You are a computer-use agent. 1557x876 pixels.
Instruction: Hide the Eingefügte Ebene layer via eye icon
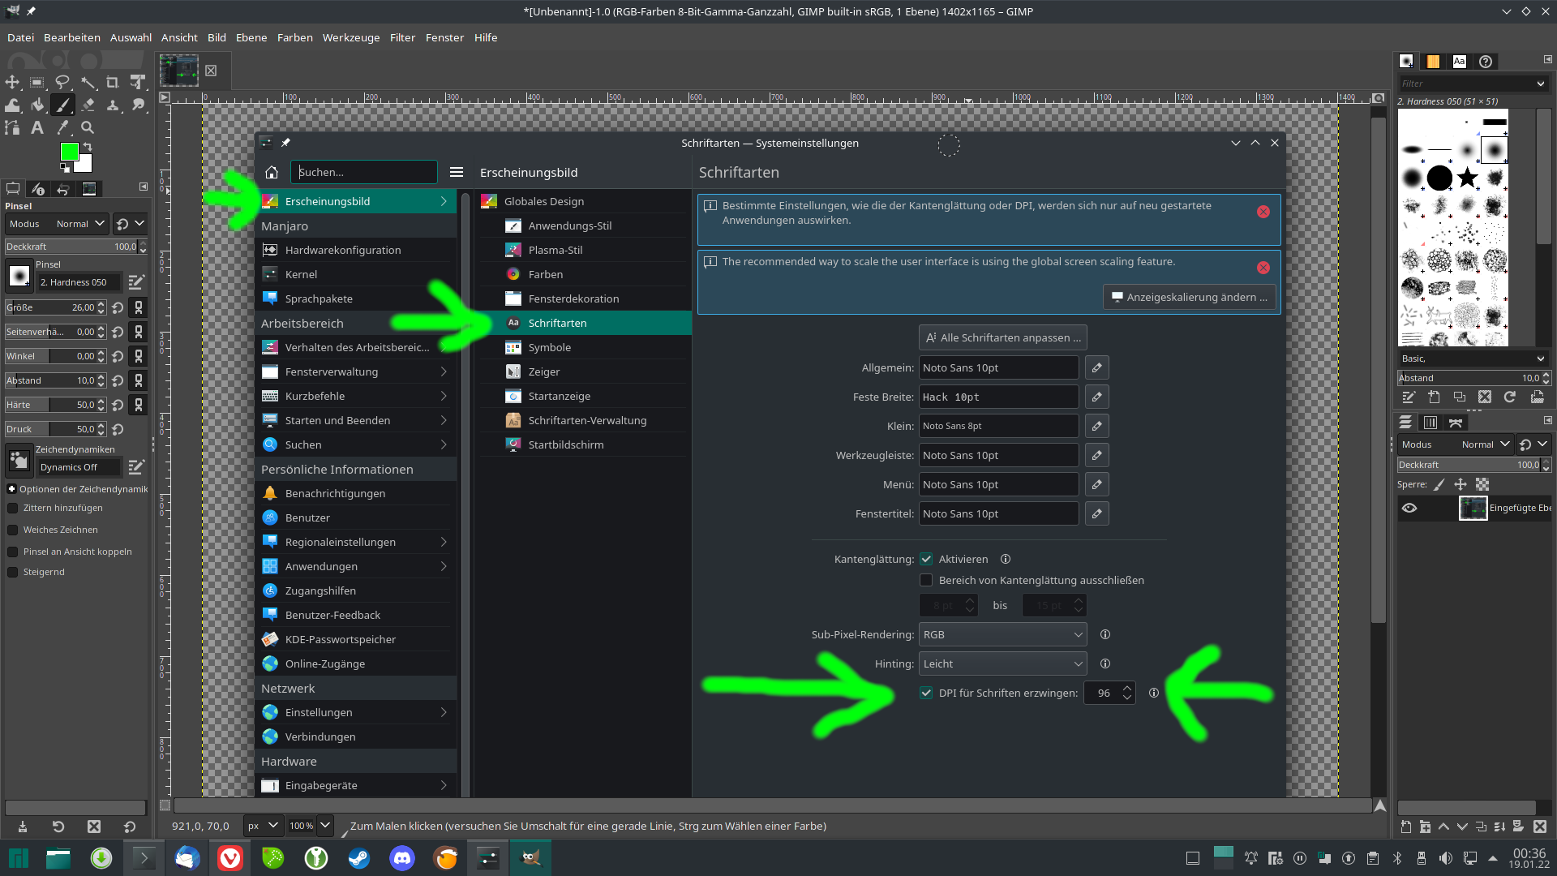pyautogui.click(x=1409, y=508)
